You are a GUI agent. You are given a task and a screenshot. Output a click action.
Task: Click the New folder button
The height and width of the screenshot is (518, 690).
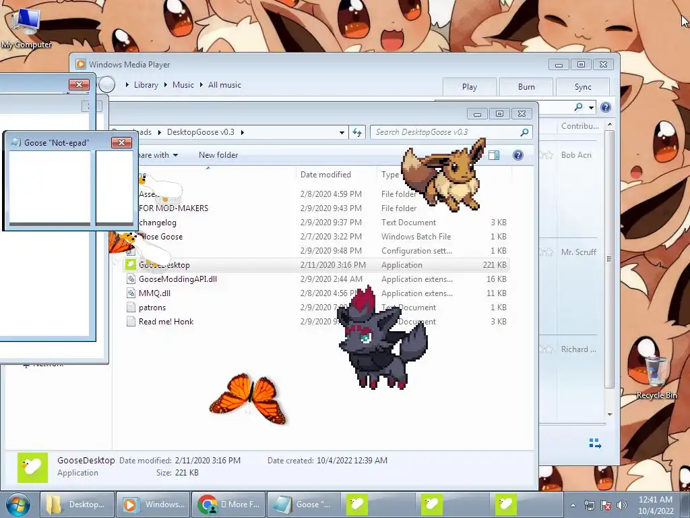click(x=218, y=155)
